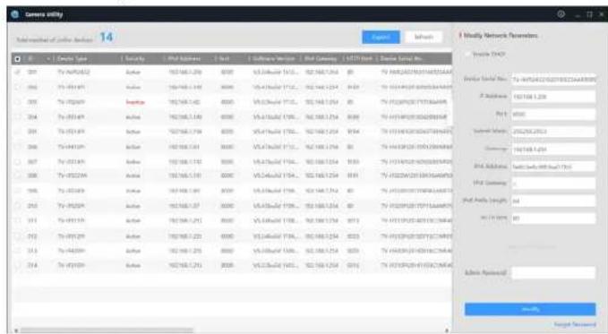Check the checkbox for device ID 012
The height and width of the screenshot is (334, 608).
tap(17, 236)
